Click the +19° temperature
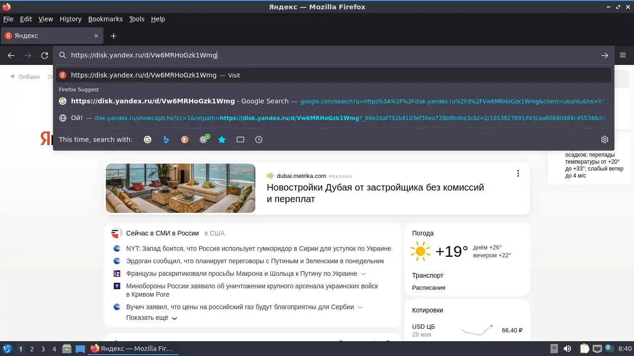 pos(452,251)
